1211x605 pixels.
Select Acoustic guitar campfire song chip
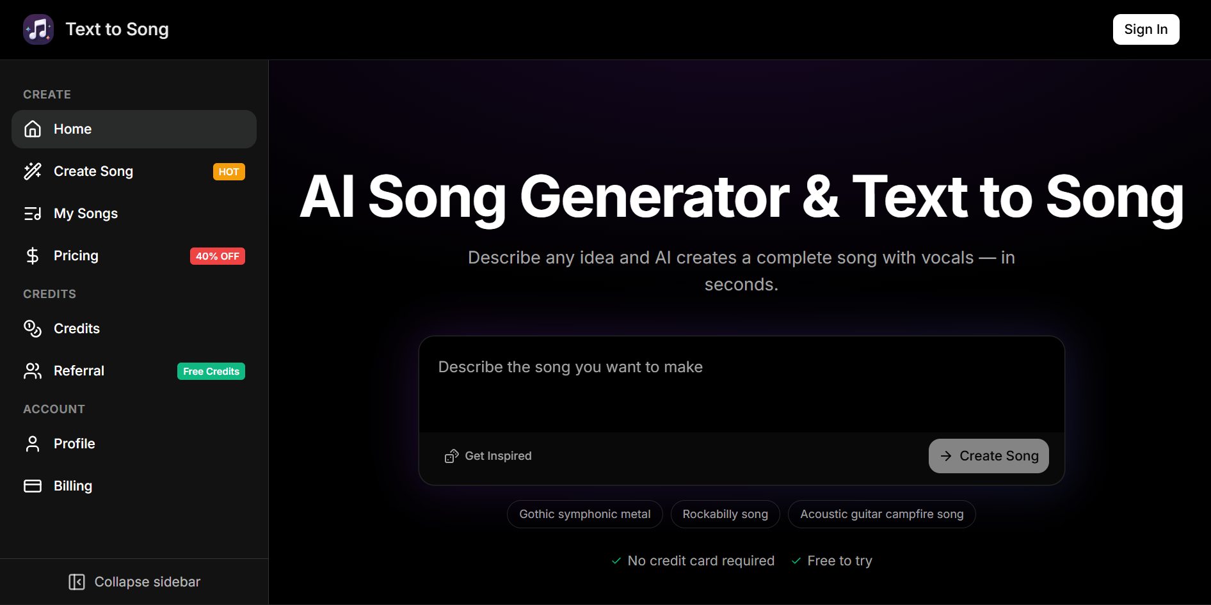point(881,514)
